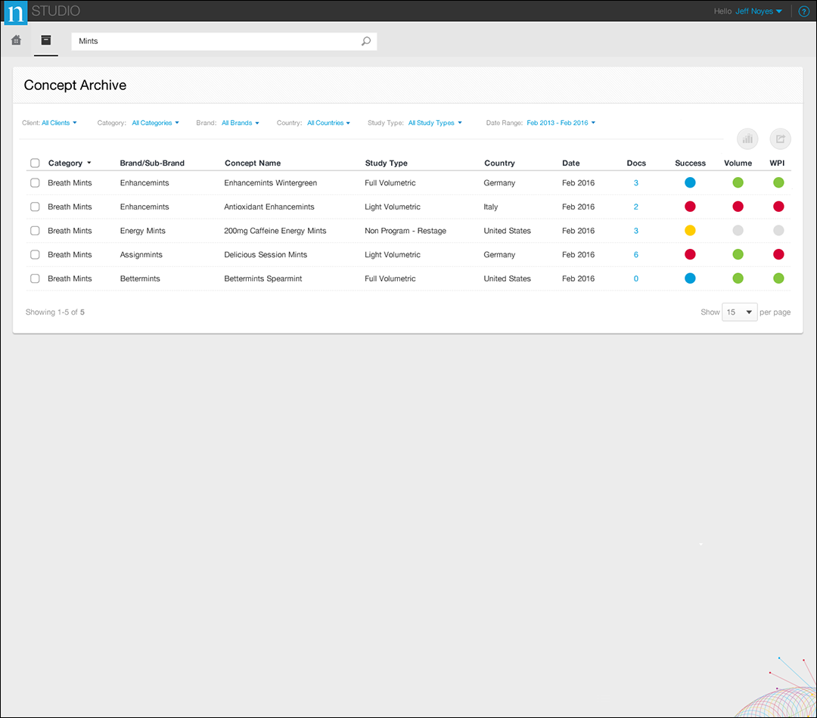Check the Enhancemints Wintergreen row checkbox
Image resolution: width=817 pixels, height=718 pixels.
[35, 183]
